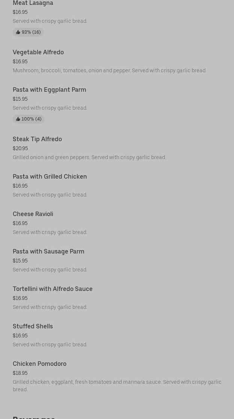Select Pasta with Grilled Chicken
This screenshot has width=234, height=419.
[50, 177]
